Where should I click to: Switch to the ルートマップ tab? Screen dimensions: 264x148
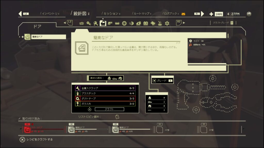coord(142,14)
